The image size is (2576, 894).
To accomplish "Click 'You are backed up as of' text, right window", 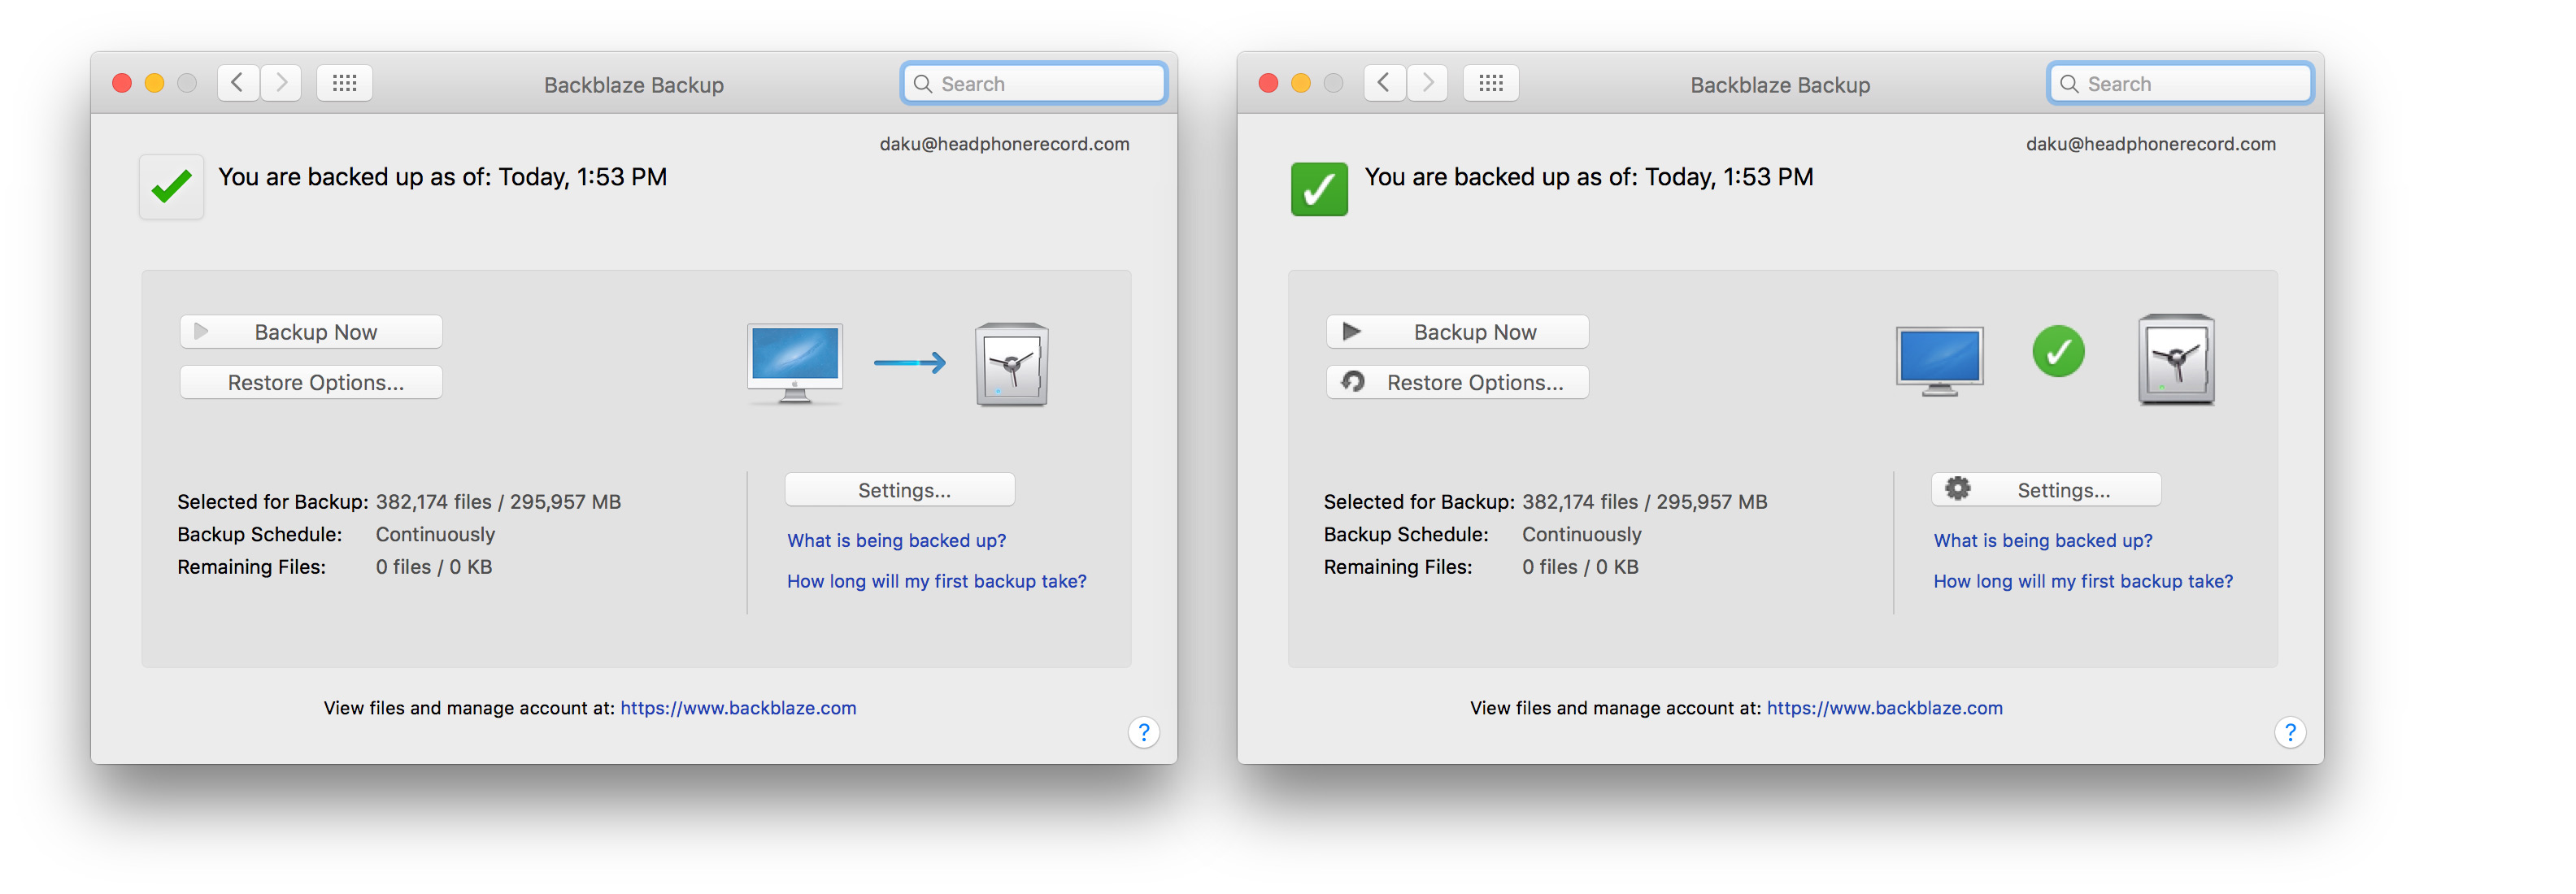I will pyautogui.click(x=1589, y=177).
